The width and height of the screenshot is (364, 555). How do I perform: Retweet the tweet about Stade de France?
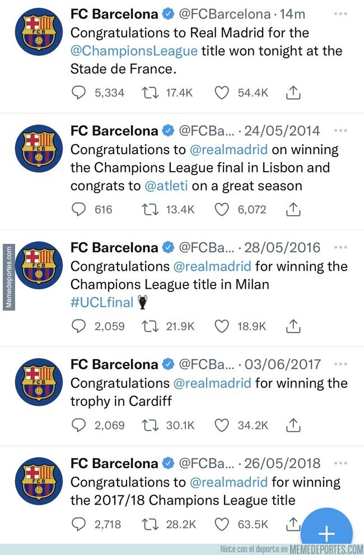pyautogui.click(x=150, y=92)
